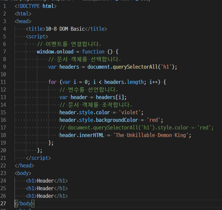The height and width of the screenshot is (210, 222).
Task: Click the 'red' string on line 16
Action: point(154,120)
